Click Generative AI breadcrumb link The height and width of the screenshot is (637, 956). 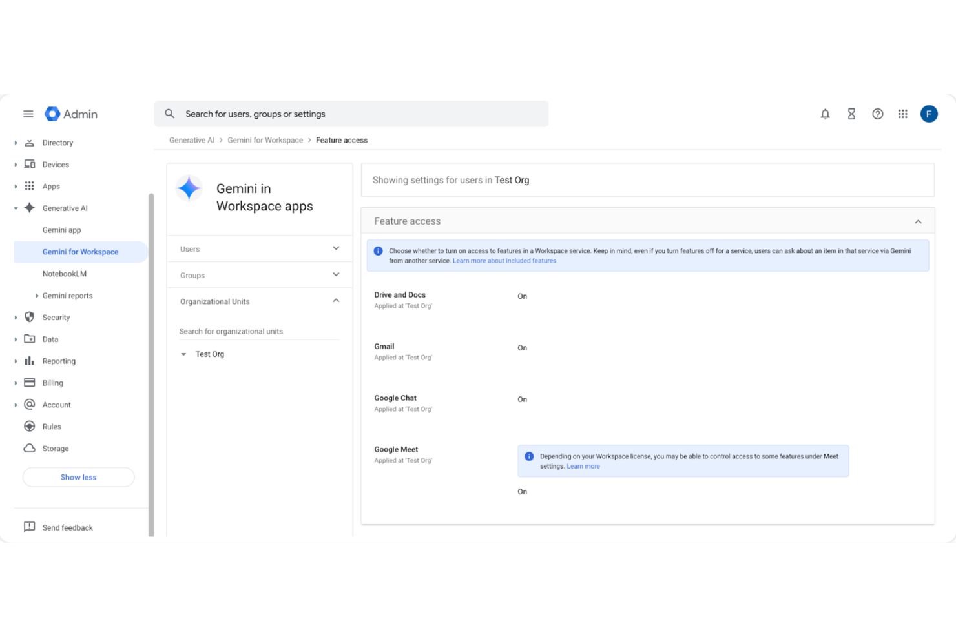192,140
